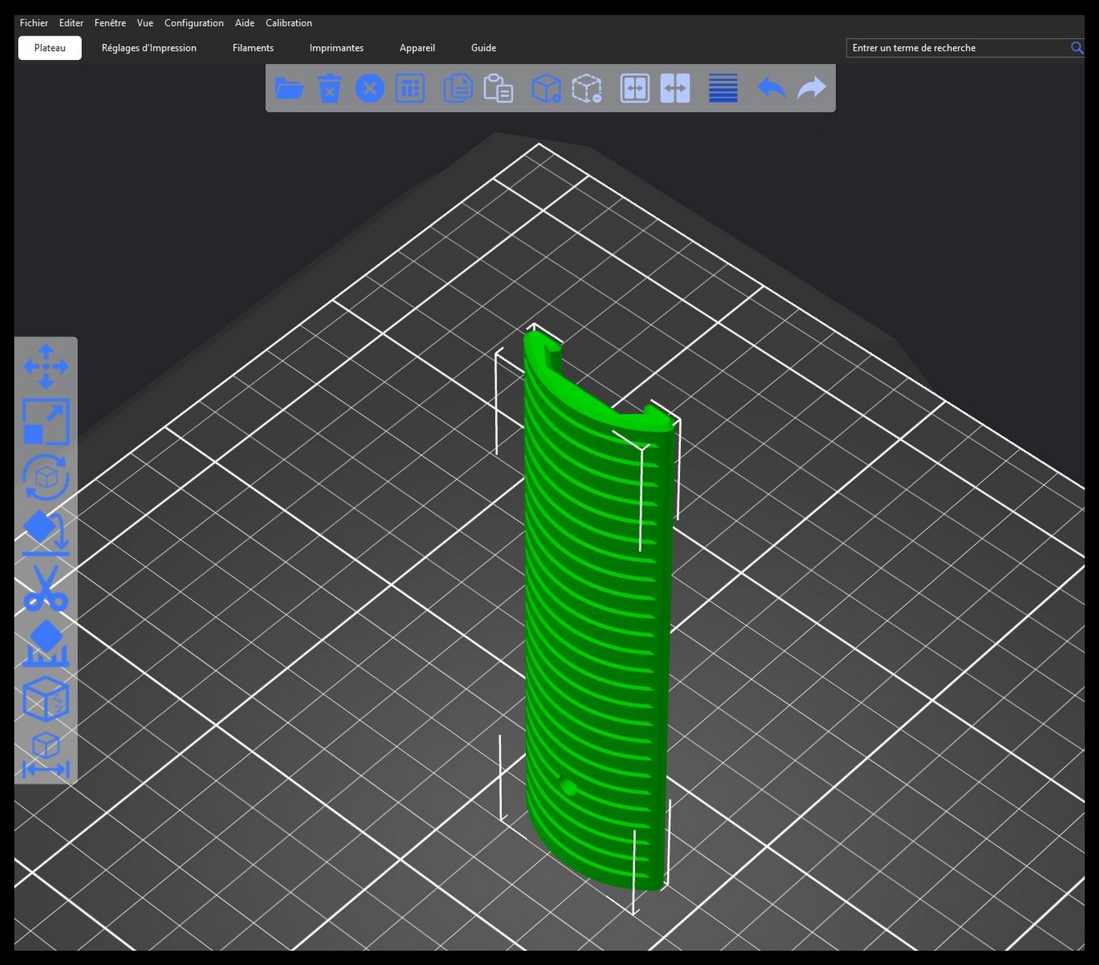Click the search magnifier icon
Screen dimensions: 1099x965
coord(1077,48)
